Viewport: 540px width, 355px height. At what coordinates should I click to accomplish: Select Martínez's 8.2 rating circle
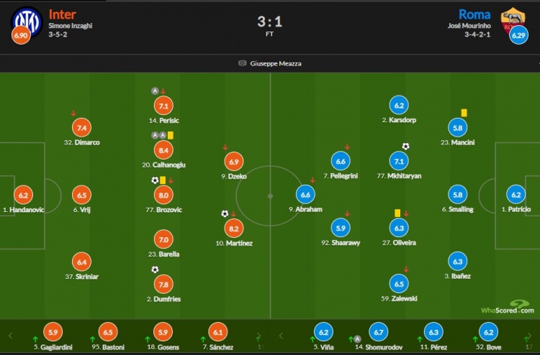[x=234, y=229]
